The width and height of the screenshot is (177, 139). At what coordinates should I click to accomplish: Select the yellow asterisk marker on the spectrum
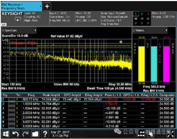coord(121,42)
